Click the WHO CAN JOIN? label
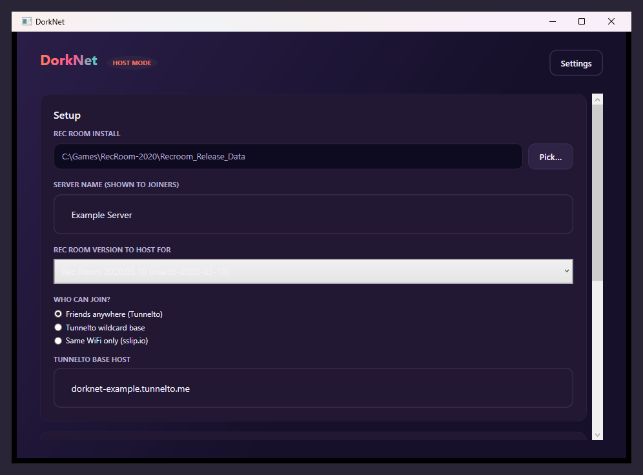This screenshot has width=643, height=475. point(82,299)
